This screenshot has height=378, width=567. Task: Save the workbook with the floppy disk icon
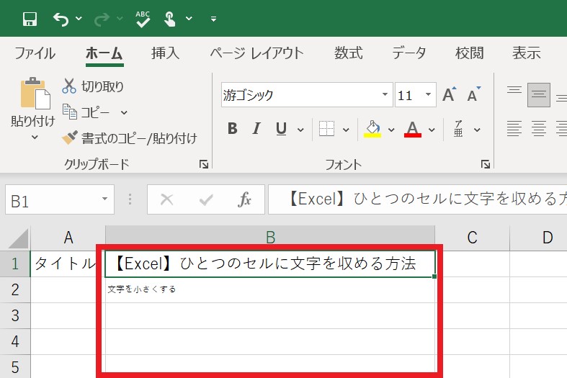tap(30, 19)
